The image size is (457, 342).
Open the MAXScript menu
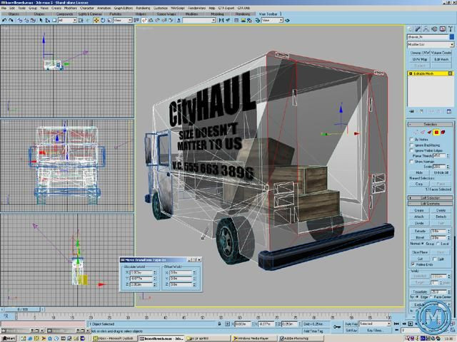coord(178,8)
